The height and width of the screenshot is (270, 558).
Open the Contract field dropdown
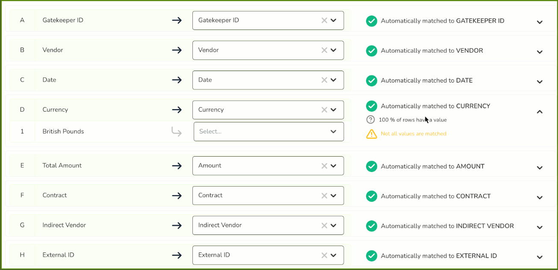click(335, 196)
